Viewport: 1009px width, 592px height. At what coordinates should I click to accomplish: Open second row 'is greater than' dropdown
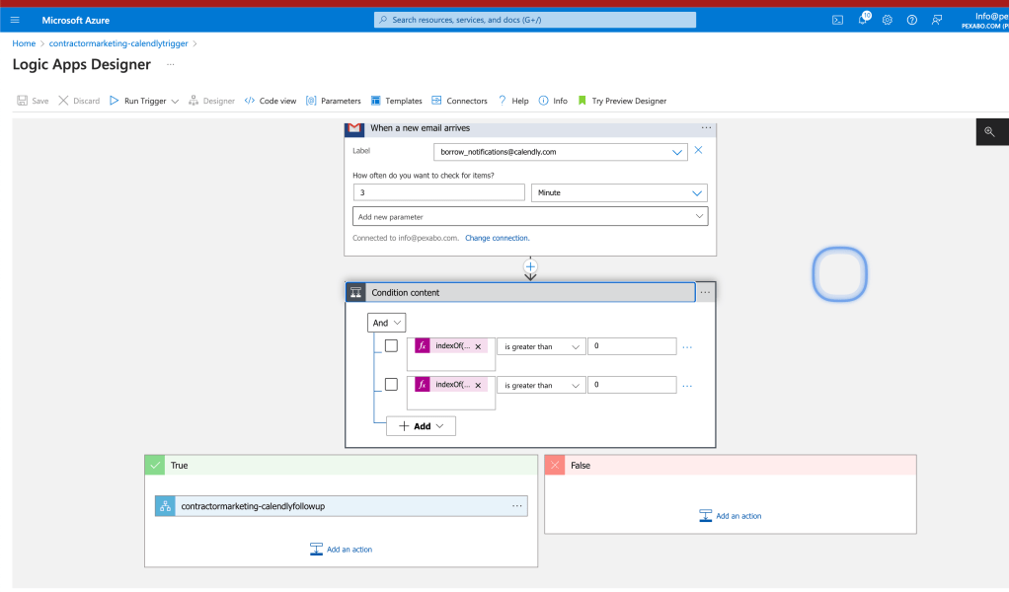click(541, 385)
